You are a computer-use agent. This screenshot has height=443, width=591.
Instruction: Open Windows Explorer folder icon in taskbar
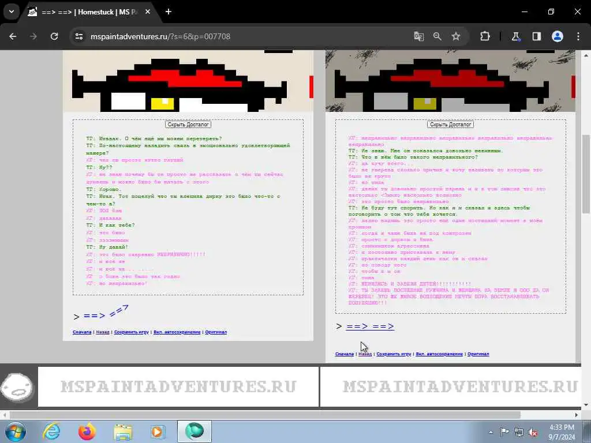122,431
